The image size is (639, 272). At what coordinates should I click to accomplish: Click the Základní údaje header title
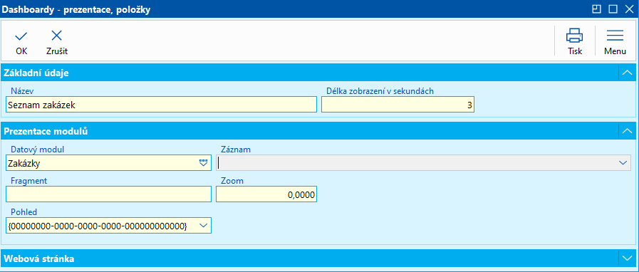click(x=36, y=73)
